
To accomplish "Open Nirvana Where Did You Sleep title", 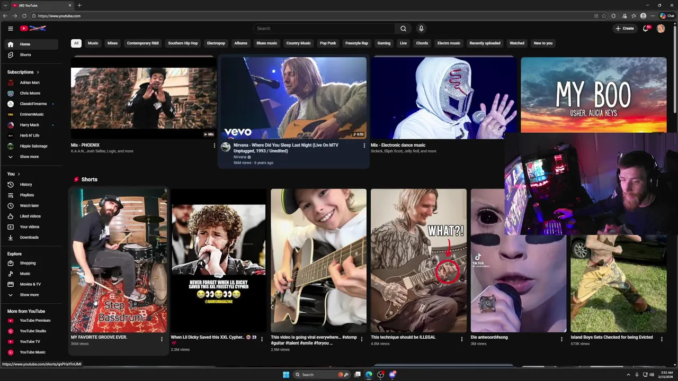I will [x=286, y=148].
